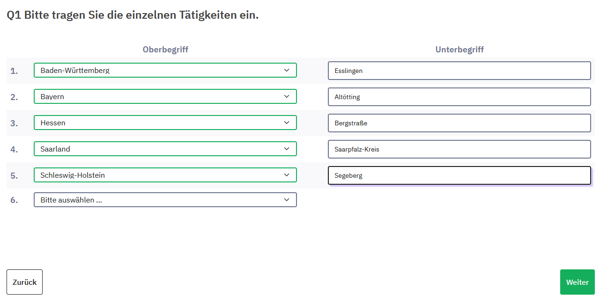
Task: Open the Bayern dropdown in row 2
Action: click(x=165, y=96)
